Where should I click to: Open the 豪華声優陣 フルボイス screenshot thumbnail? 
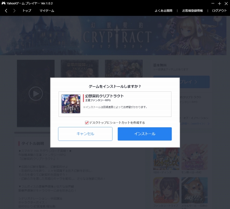80,69
